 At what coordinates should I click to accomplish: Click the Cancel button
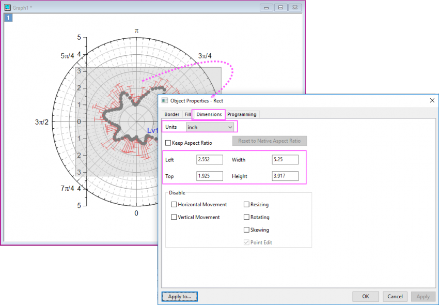395,297
